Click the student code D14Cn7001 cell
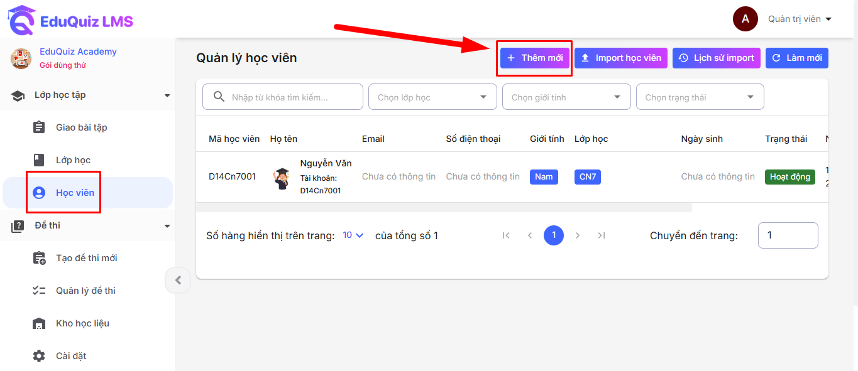 coord(233,176)
